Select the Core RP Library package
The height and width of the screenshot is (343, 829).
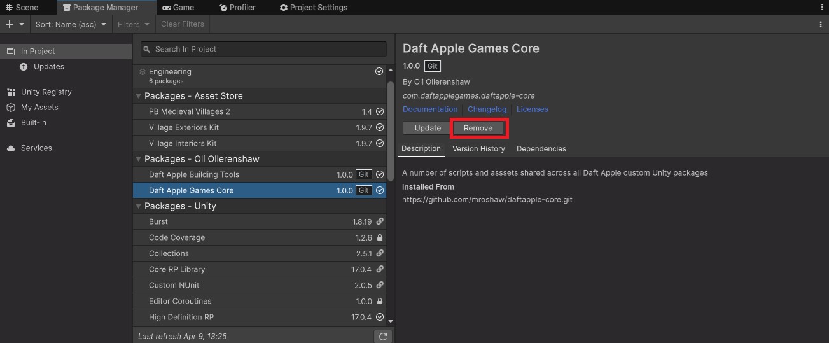260,269
